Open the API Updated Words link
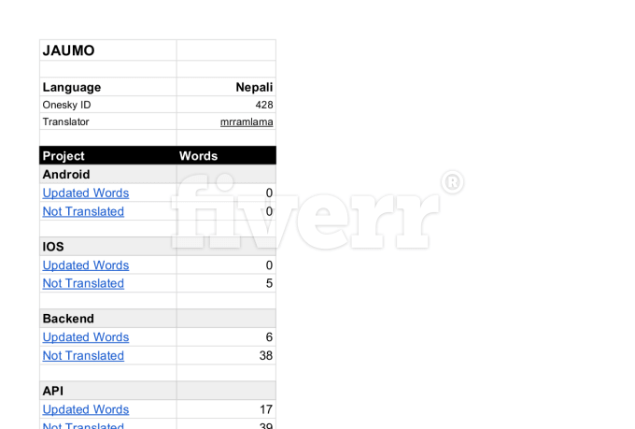The width and height of the screenshot is (635, 429). 86,409
